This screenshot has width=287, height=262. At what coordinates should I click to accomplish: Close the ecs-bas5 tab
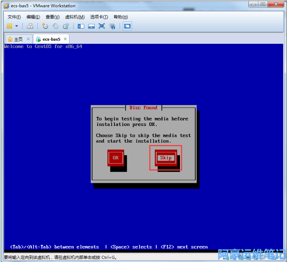tap(65, 39)
